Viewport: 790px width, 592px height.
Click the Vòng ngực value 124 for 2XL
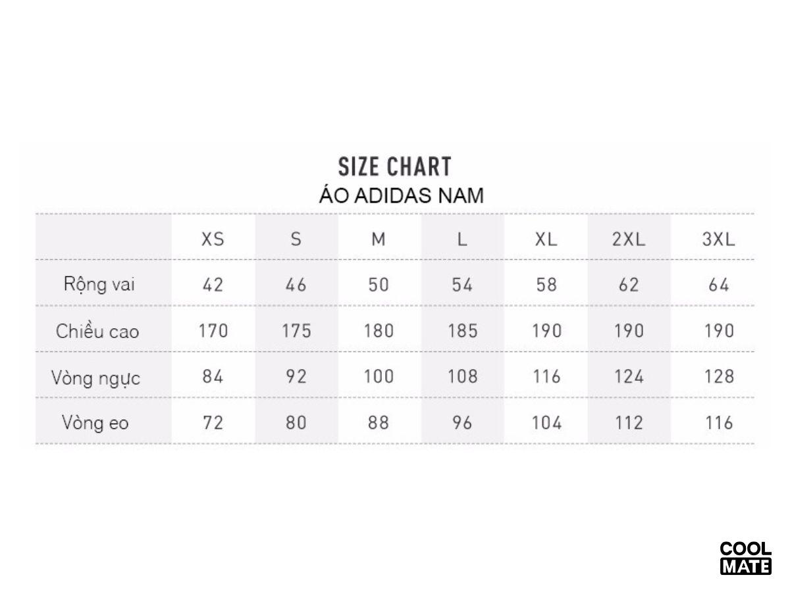coord(629,376)
